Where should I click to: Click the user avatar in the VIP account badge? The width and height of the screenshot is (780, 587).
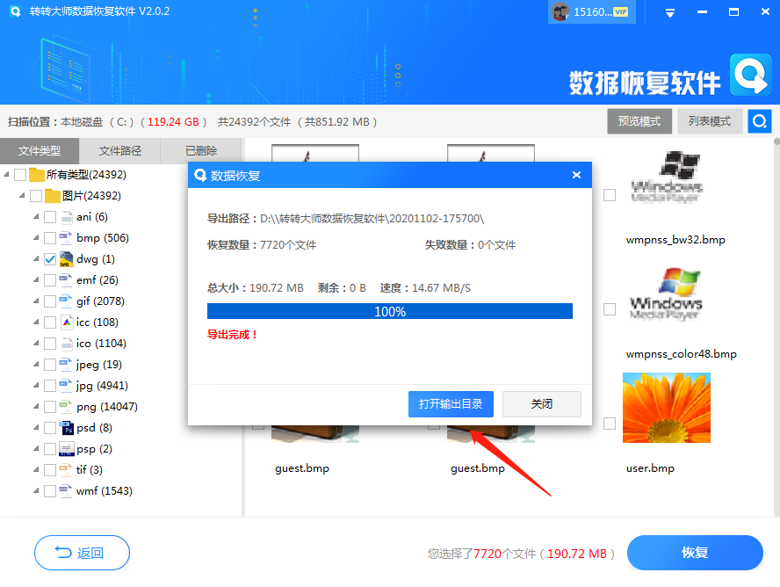pyautogui.click(x=560, y=11)
